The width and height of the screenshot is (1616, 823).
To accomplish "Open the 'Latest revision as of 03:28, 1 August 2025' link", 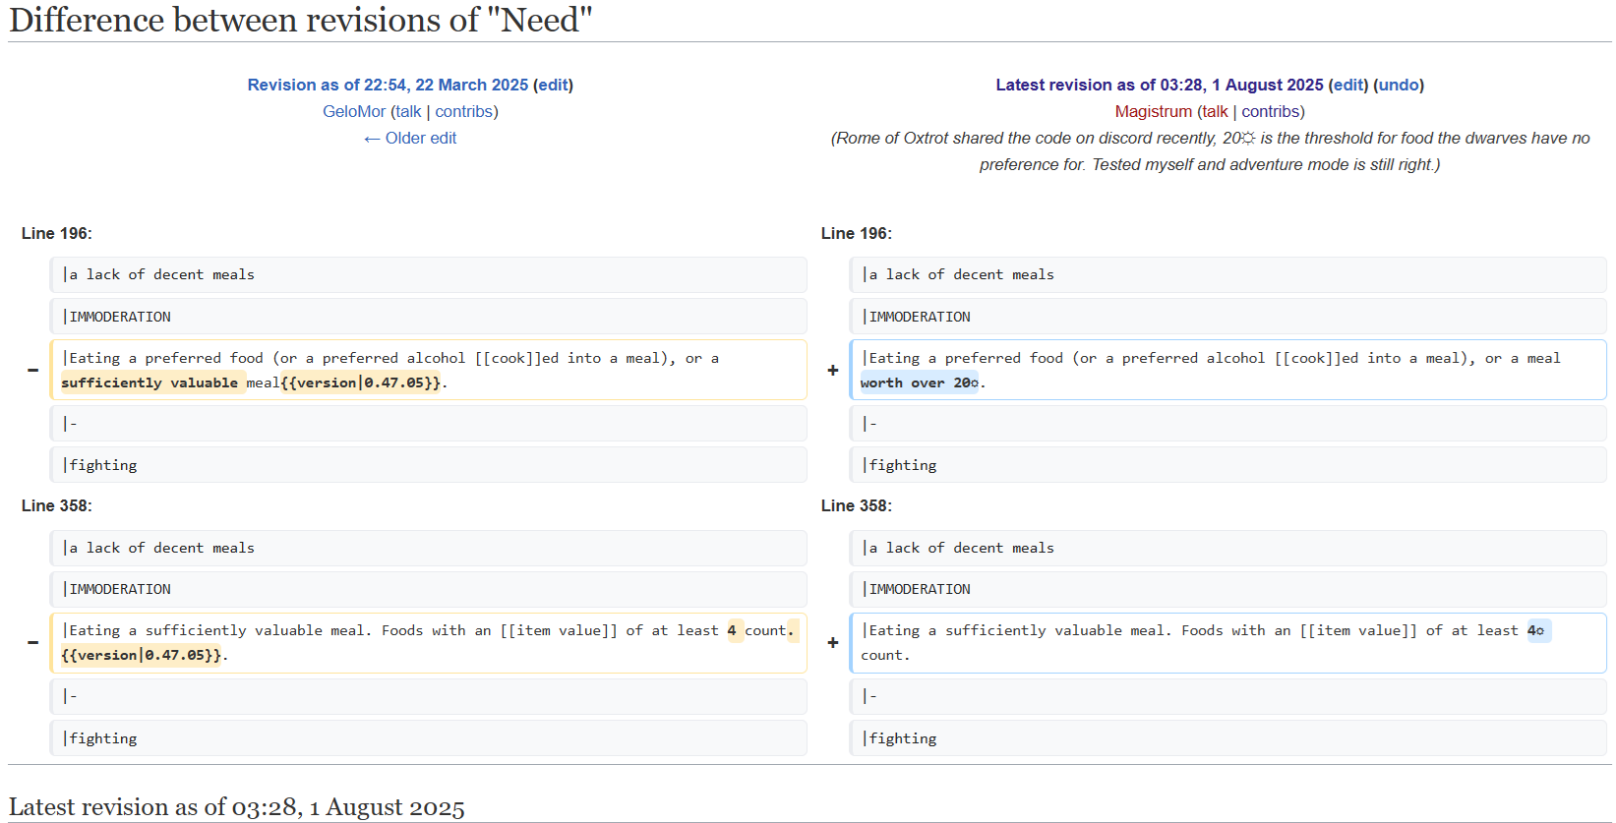I will click(x=1160, y=85).
